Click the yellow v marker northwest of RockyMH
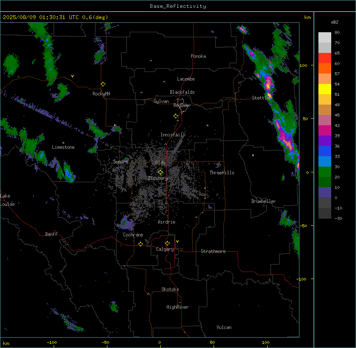This screenshot has height=348, width=356. [x=72, y=76]
